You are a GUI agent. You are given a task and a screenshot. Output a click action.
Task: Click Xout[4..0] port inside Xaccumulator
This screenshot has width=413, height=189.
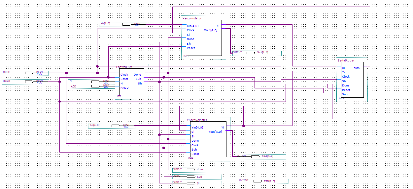coord(211,30)
